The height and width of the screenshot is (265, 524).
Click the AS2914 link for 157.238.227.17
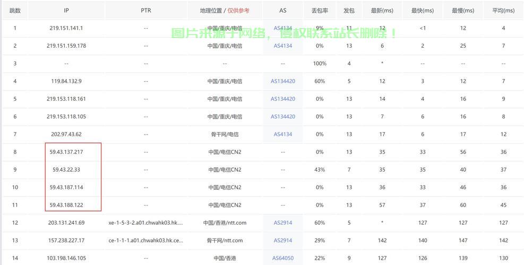click(x=283, y=241)
